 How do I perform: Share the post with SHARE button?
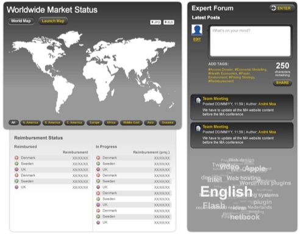(x=282, y=83)
